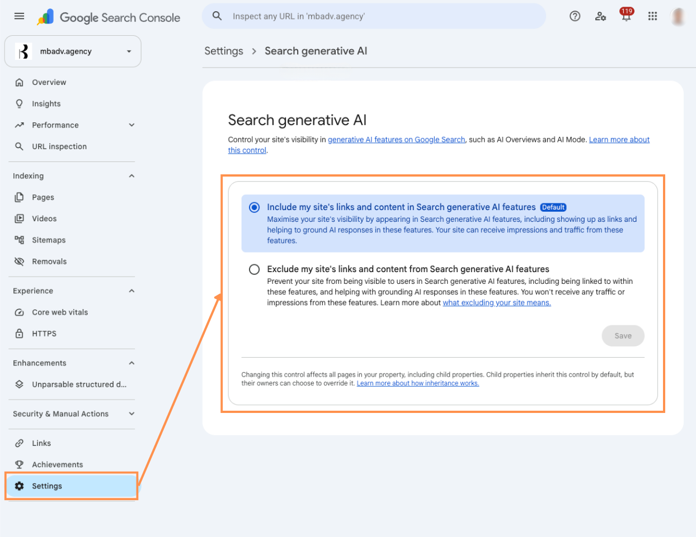Open the Google apps grid

tap(652, 16)
